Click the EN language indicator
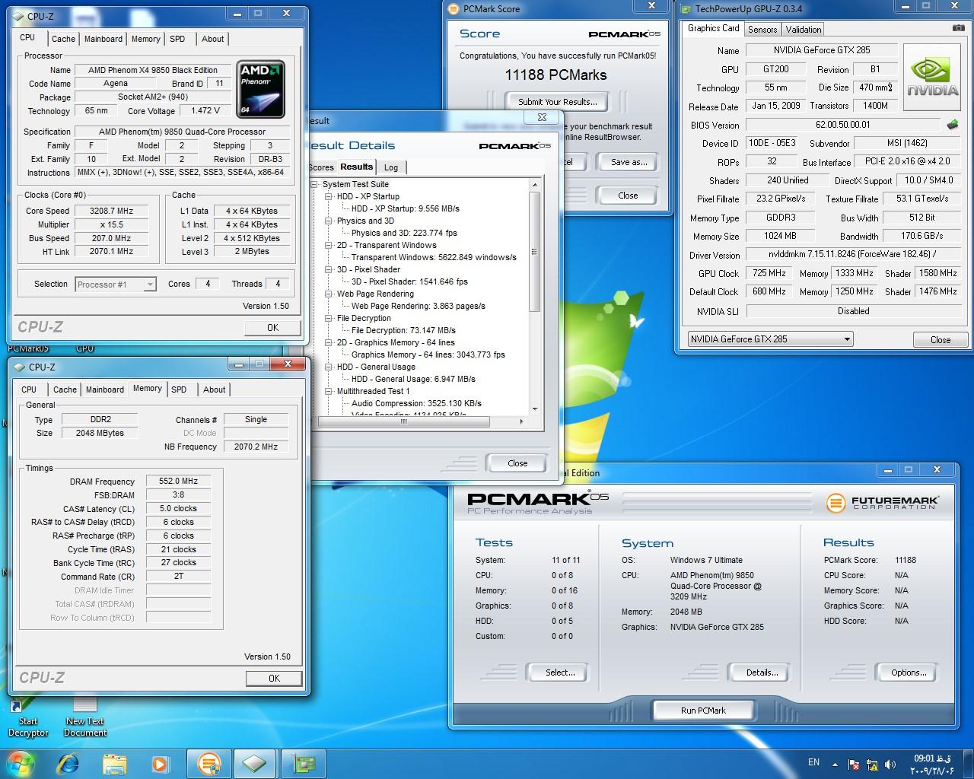The height and width of the screenshot is (779, 974). pyautogui.click(x=813, y=762)
